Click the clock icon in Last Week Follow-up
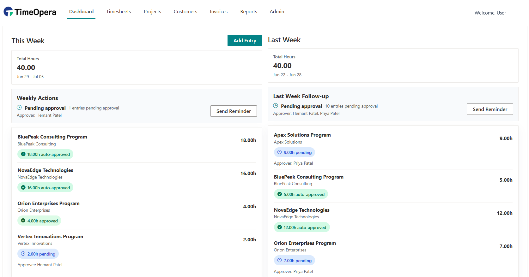529x277 pixels. coord(276,106)
